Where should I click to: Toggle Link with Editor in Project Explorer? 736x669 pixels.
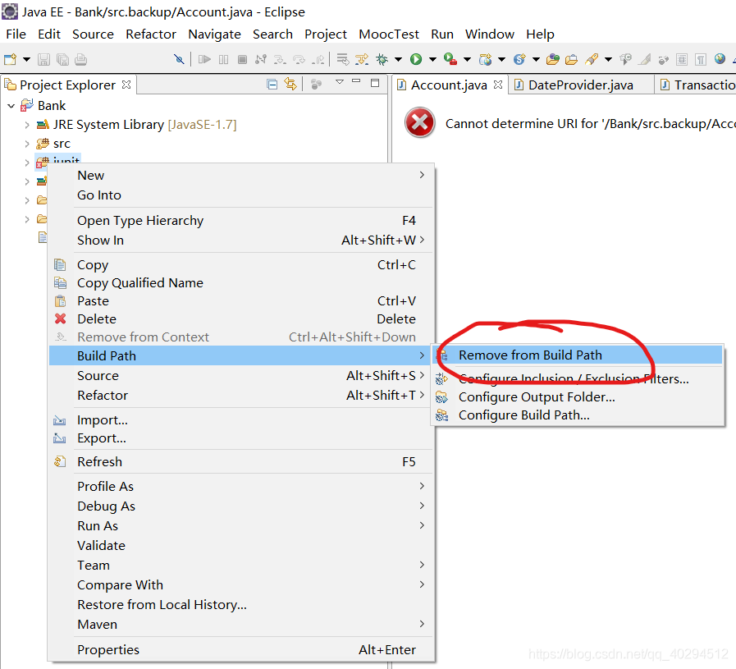[290, 85]
